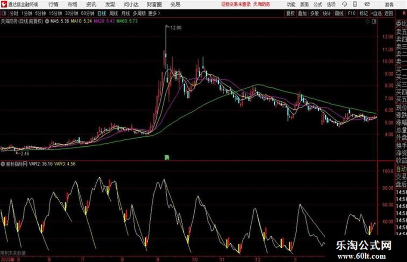Select the 自动 tab in the right panel
This screenshot has width=407, height=262.
(401, 170)
